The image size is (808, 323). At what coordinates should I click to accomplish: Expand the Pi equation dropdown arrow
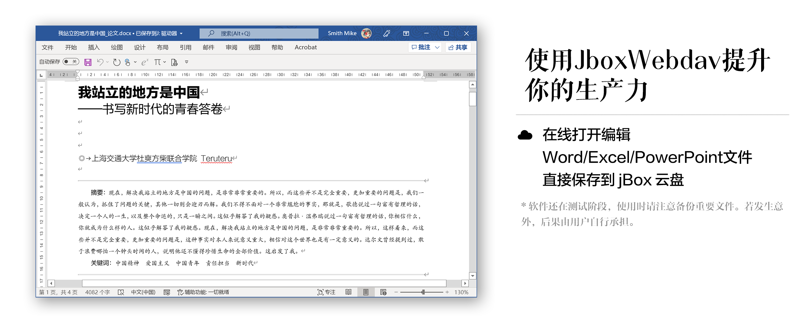(x=165, y=62)
